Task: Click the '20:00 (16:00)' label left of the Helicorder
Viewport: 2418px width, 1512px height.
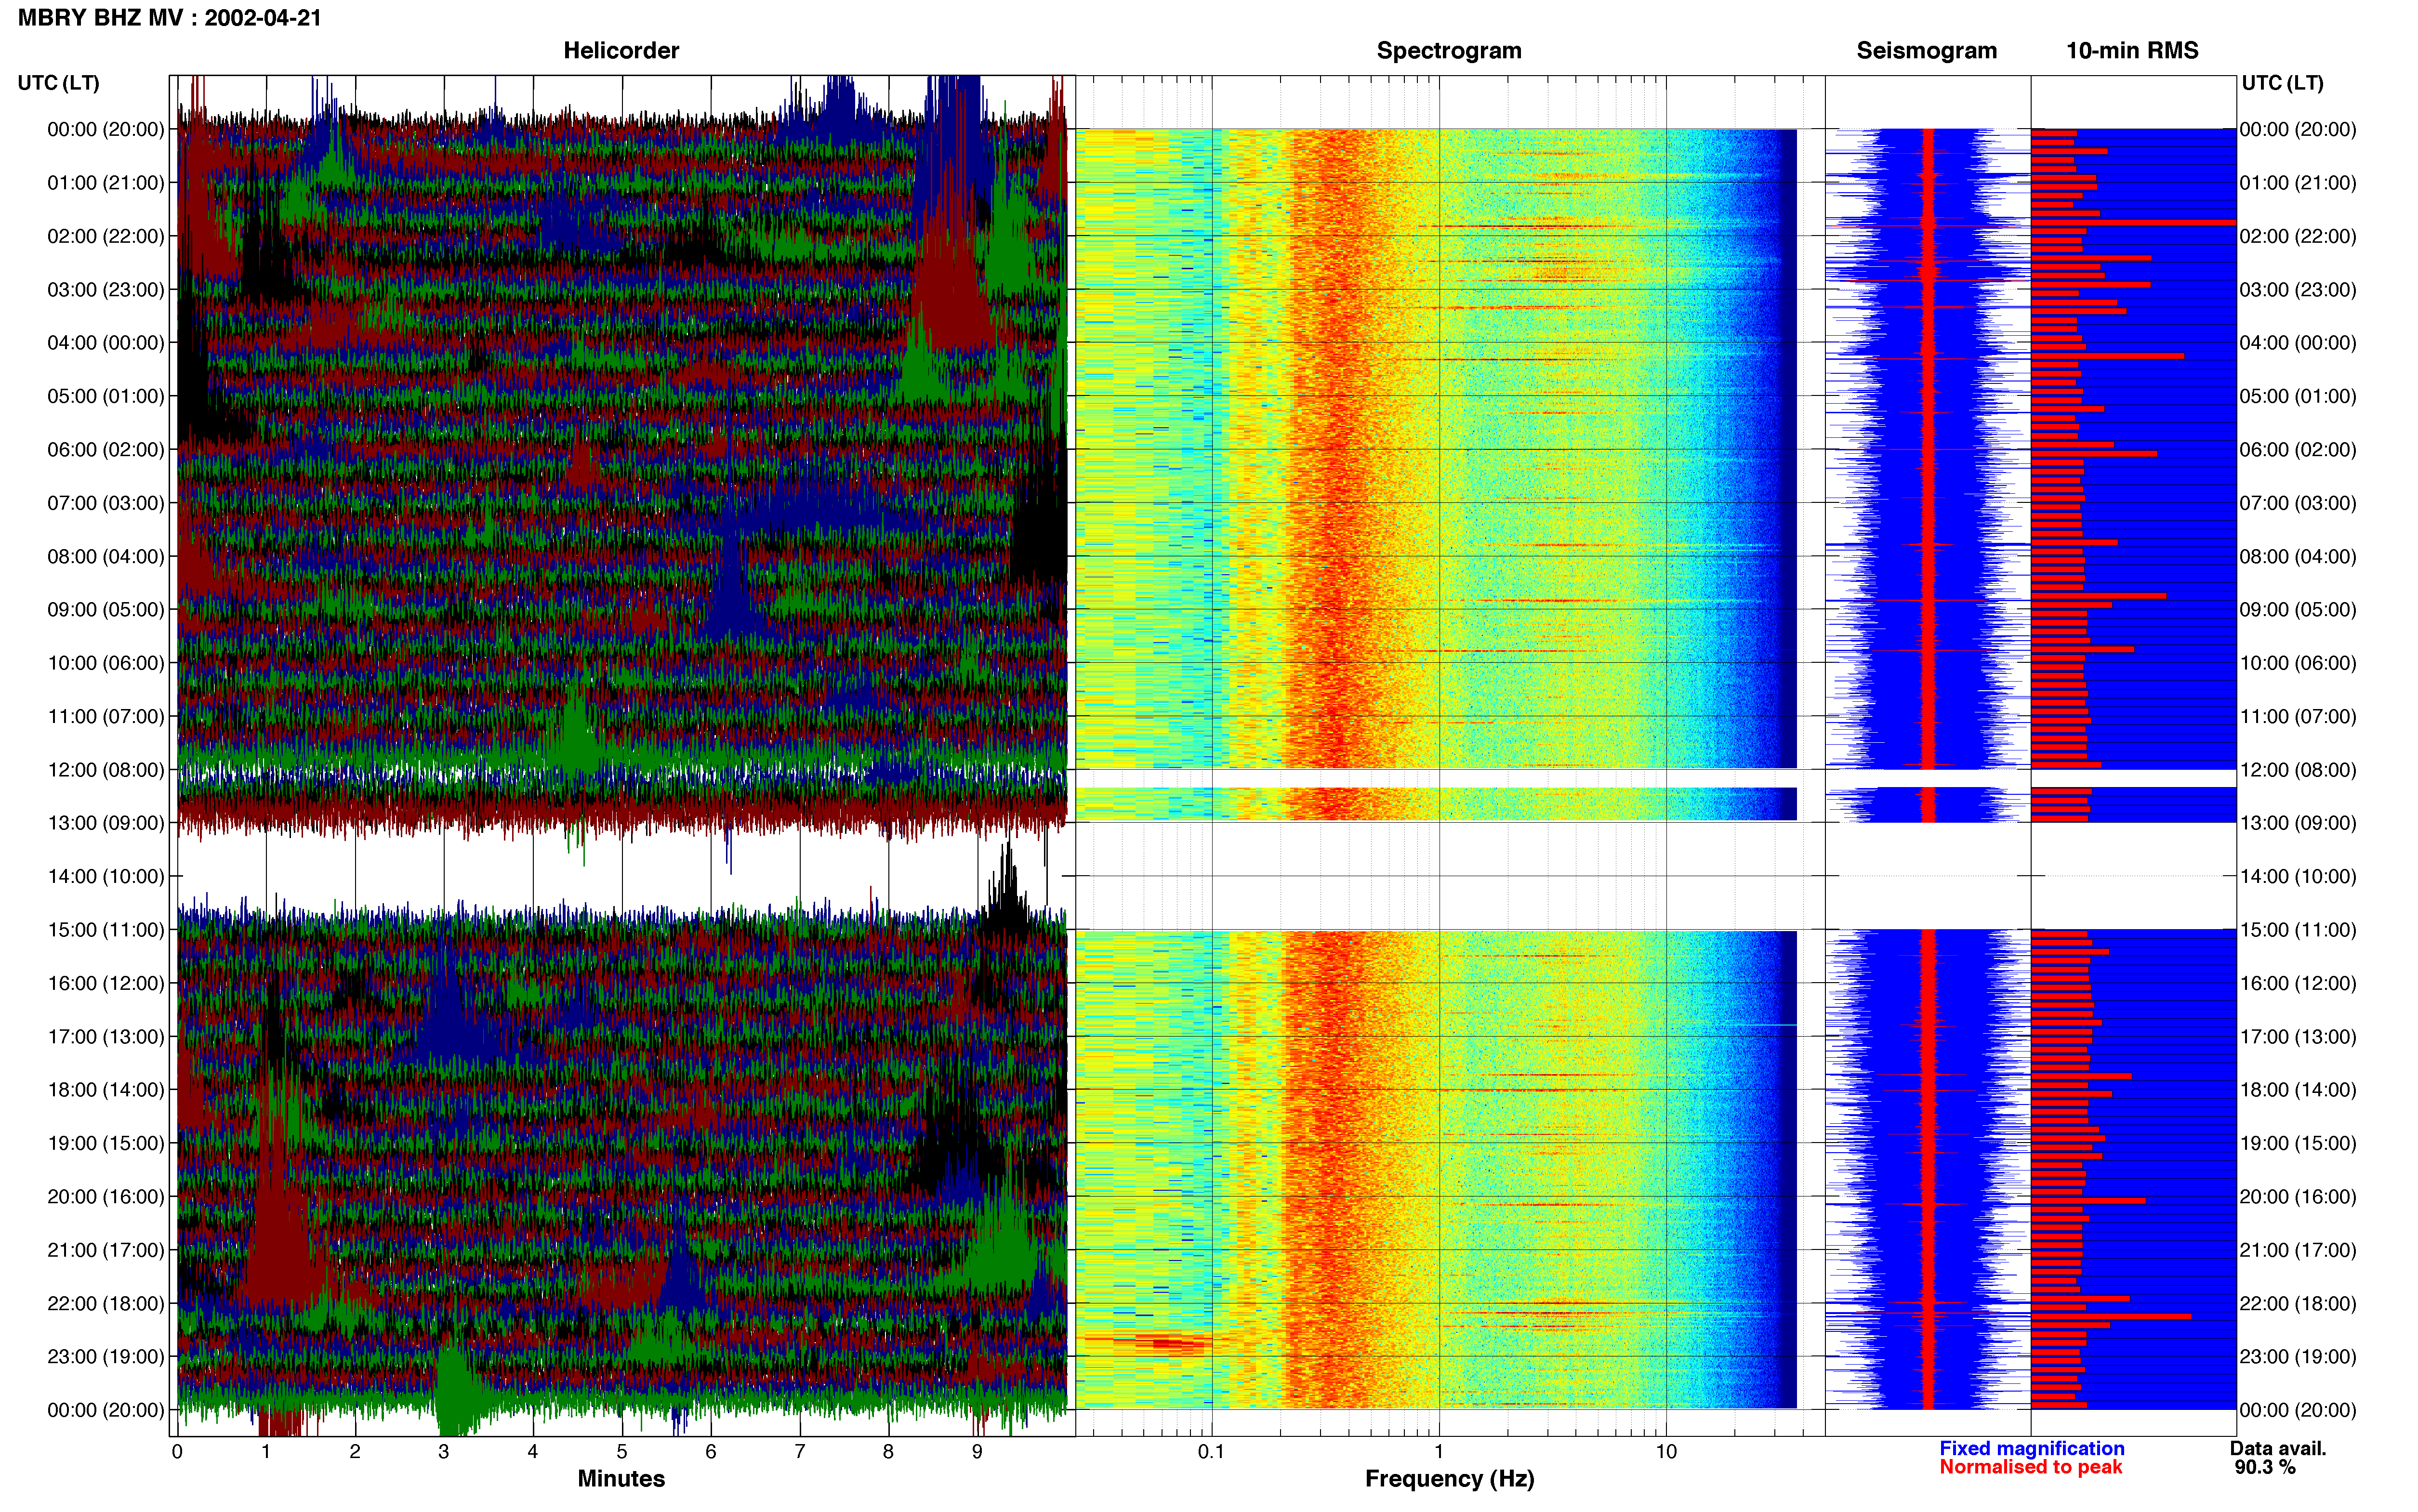Action: pyautogui.click(x=106, y=1197)
